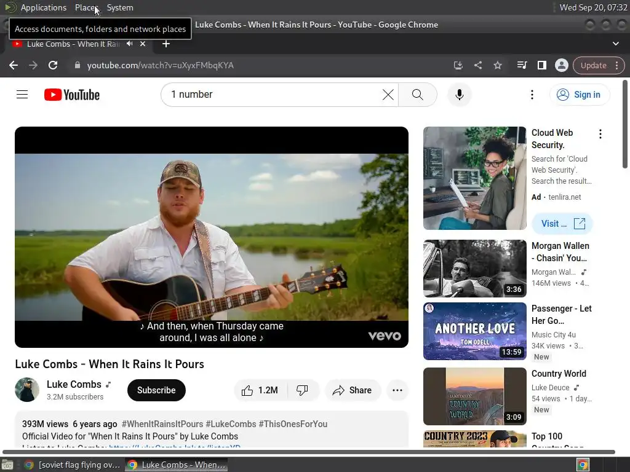Submit search with magnifier button
Image resolution: width=630 pixels, height=472 pixels.
[x=418, y=95]
